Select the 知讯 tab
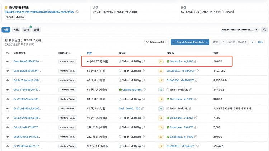Viewport: 269px width, 151px height. click(16, 30)
